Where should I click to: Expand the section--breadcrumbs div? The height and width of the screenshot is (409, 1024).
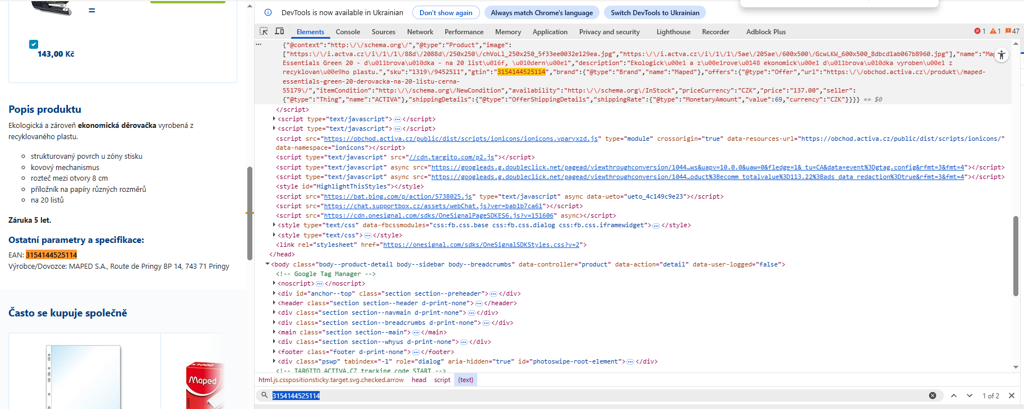[x=274, y=323]
